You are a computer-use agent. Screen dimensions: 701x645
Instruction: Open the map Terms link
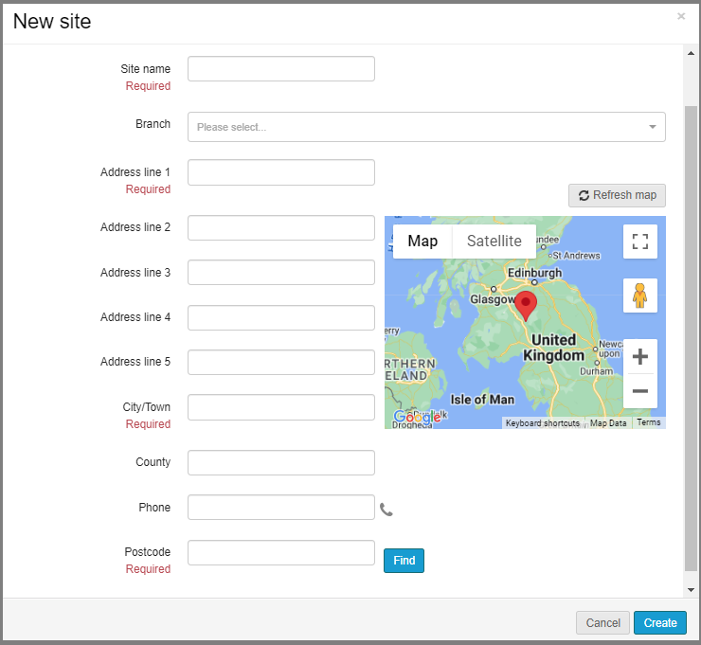[x=648, y=422]
